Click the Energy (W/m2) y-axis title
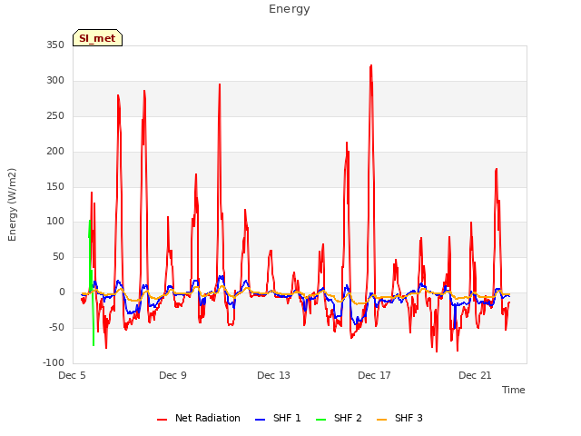The height and width of the screenshot is (436, 581). point(12,204)
